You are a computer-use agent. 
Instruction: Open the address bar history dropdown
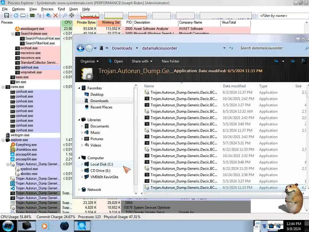pos(224,48)
